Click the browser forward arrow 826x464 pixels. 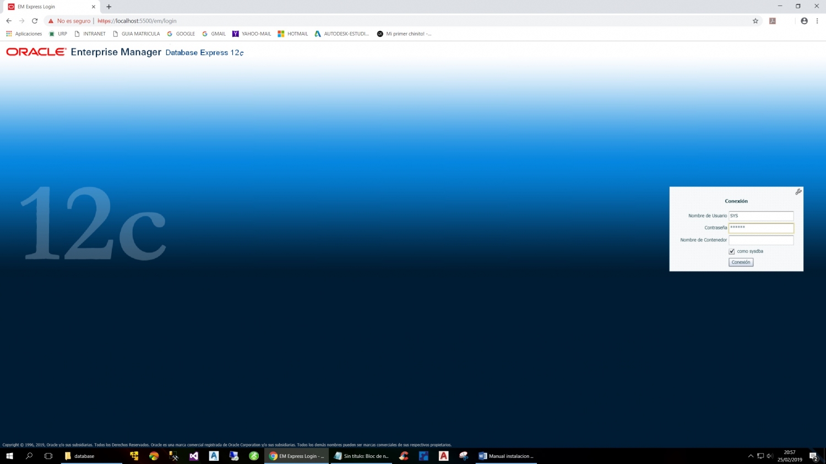tap(22, 21)
